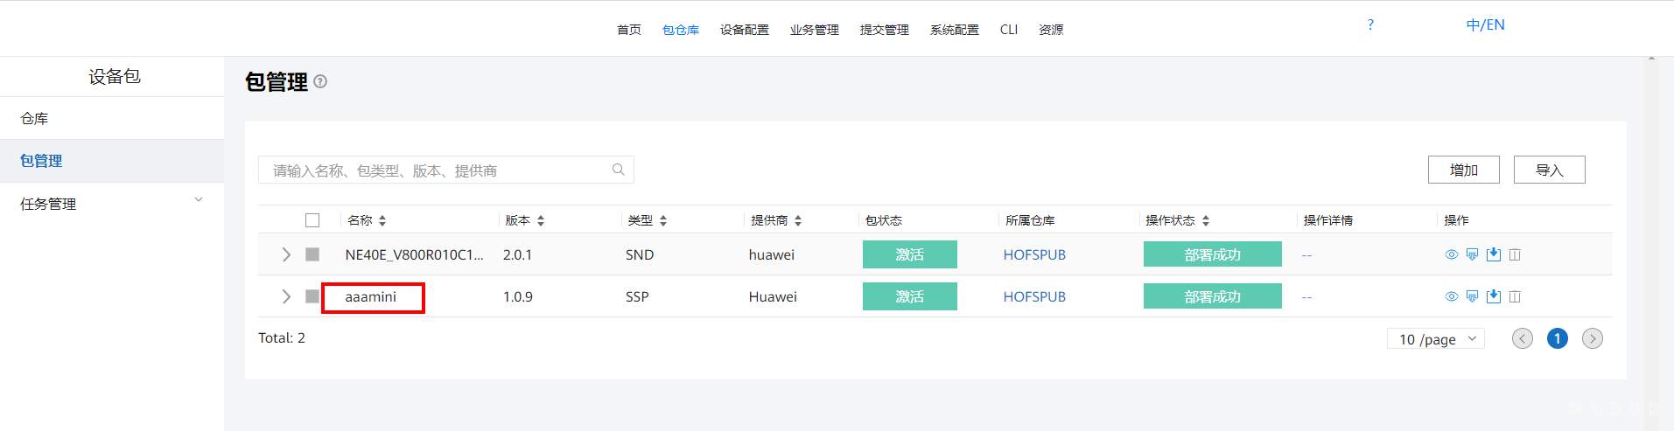Click the deploy icon in the NE40E row
The width and height of the screenshot is (1674, 431).
(1472, 254)
